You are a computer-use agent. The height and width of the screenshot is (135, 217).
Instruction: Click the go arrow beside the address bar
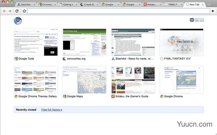tap(213, 11)
